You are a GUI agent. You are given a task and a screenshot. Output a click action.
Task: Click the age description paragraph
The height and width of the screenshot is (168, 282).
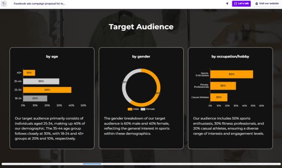coord(50,128)
